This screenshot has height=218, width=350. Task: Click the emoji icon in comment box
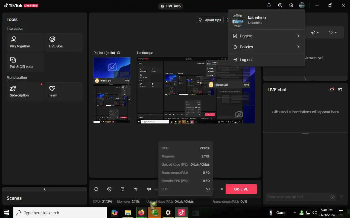pos(332,197)
